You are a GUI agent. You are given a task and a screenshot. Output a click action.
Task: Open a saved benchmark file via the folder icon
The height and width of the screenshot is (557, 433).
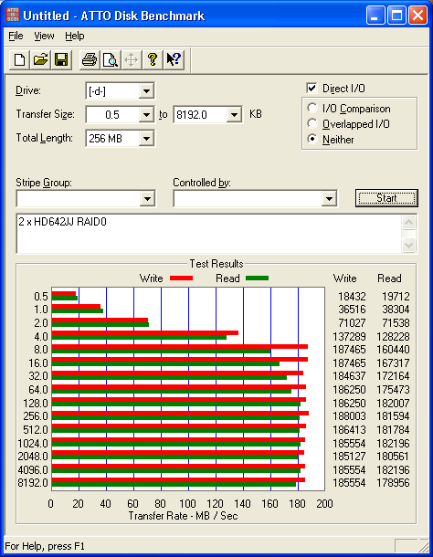click(40, 59)
